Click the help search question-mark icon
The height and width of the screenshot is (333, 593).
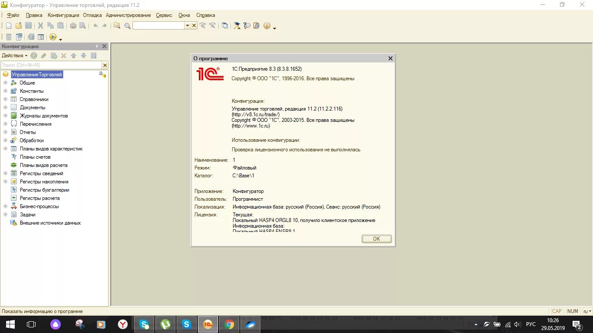pyautogui.click(x=247, y=26)
